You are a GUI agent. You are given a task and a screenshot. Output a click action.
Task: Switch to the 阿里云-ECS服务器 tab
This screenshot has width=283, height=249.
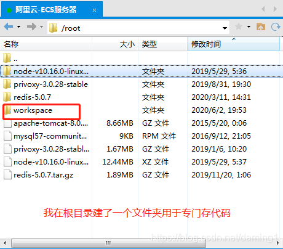[x=52, y=9]
